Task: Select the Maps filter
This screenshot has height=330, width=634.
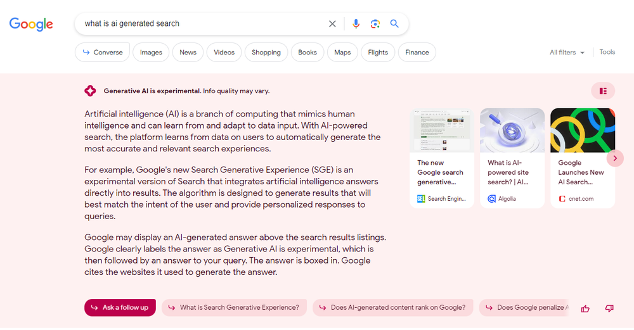Action: (x=342, y=52)
